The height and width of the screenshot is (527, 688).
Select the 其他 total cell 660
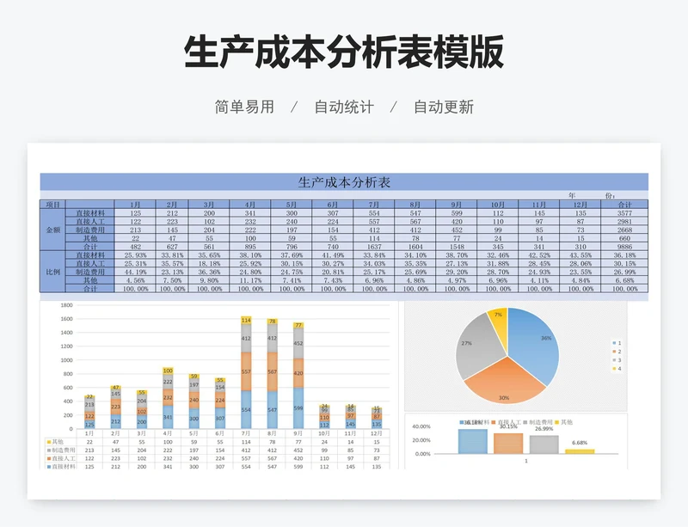click(624, 238)
